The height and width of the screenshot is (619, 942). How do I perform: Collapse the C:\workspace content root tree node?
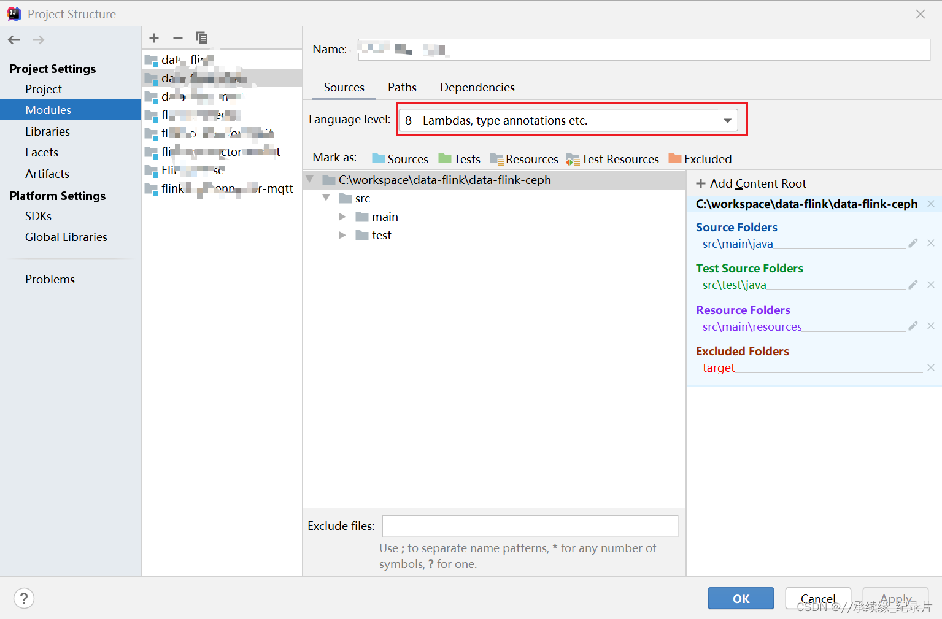(310, 180)
